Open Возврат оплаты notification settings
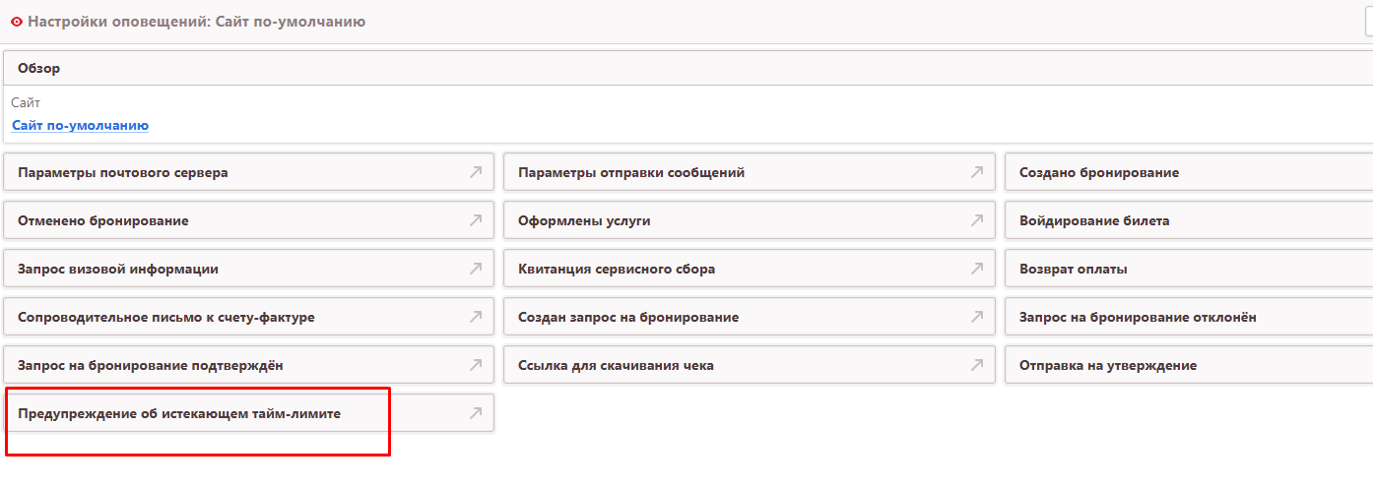 tap(1073, 269)
